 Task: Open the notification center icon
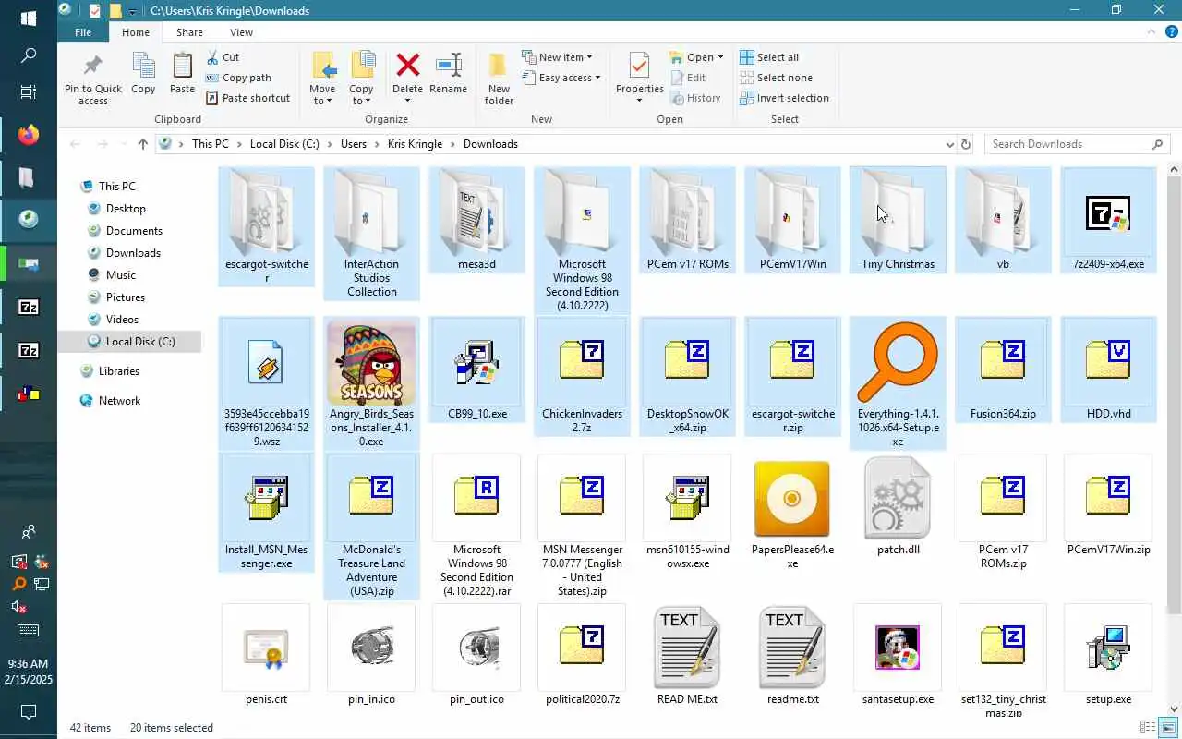click(x=29, y=712)
